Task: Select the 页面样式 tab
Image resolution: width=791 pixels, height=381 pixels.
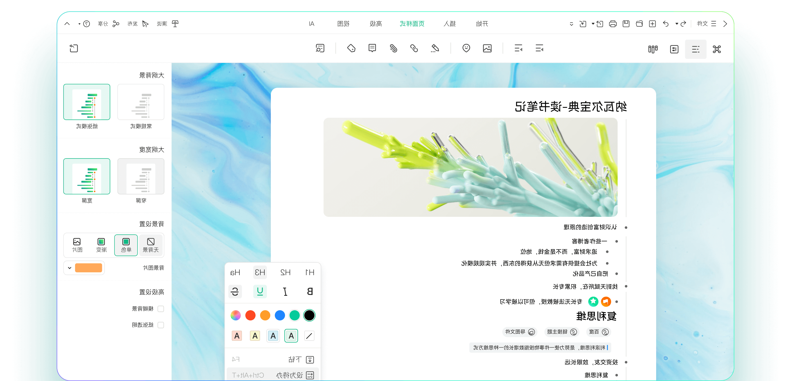Action: point(412,23)
